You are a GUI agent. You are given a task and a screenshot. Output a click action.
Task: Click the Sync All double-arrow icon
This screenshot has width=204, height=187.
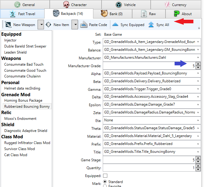[151, 25]
